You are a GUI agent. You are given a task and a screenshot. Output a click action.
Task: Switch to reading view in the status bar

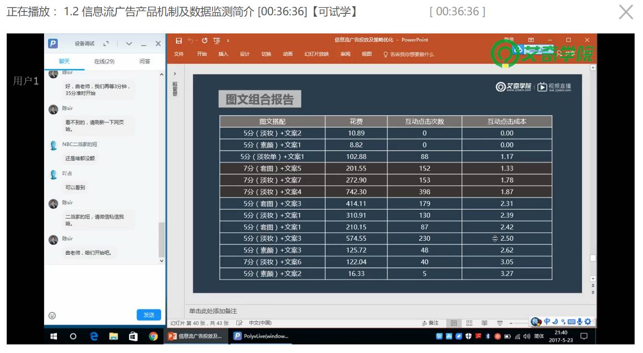484,323
